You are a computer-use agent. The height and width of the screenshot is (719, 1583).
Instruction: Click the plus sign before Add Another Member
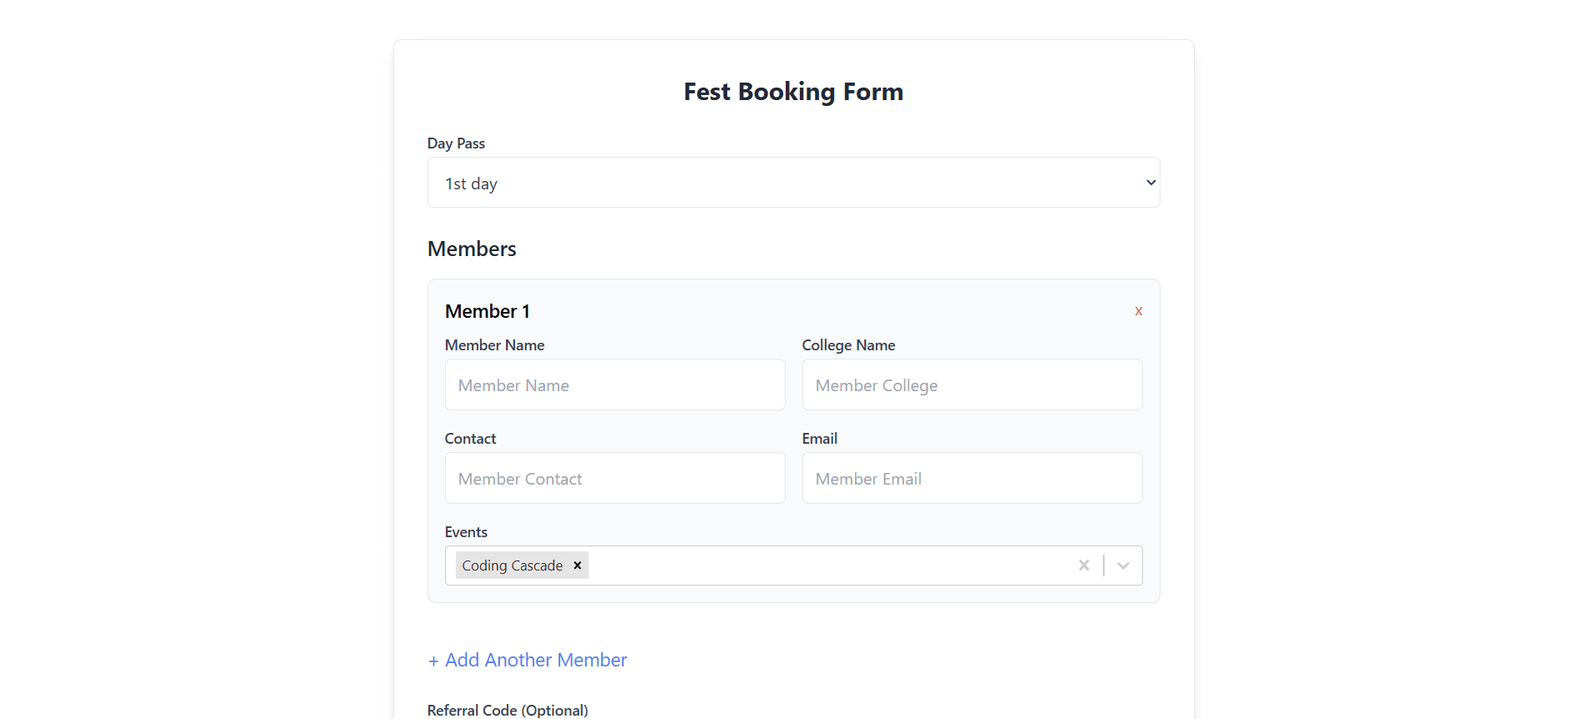433,661
